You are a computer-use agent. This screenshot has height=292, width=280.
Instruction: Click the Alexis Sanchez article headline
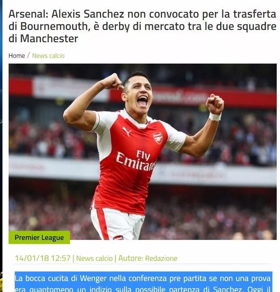pos(142,26)
